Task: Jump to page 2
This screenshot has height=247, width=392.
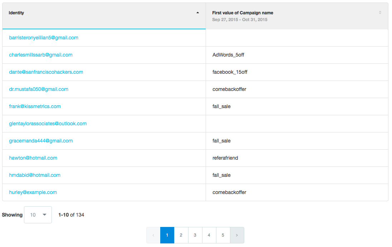Action: click(181, 235)
